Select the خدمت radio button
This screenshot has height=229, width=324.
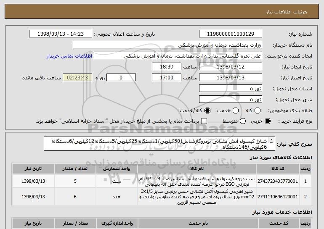(236, 111)
